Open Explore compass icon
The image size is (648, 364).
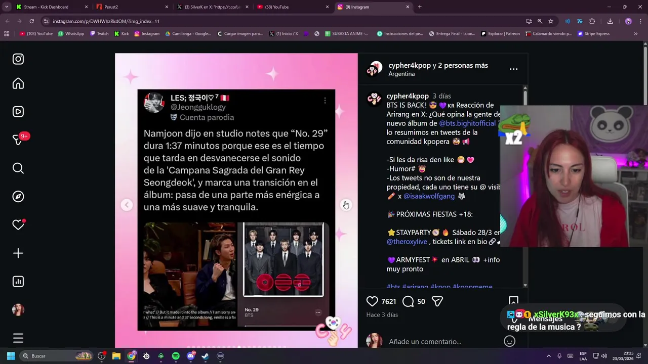point(18,197)
